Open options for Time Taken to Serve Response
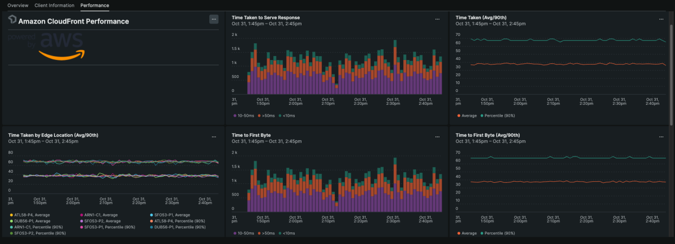Viewport: 675px width, 244px height. pyautogui.click(x=437, y=19)
